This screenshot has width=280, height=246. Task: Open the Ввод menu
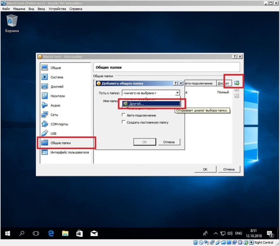pos(41,9)
